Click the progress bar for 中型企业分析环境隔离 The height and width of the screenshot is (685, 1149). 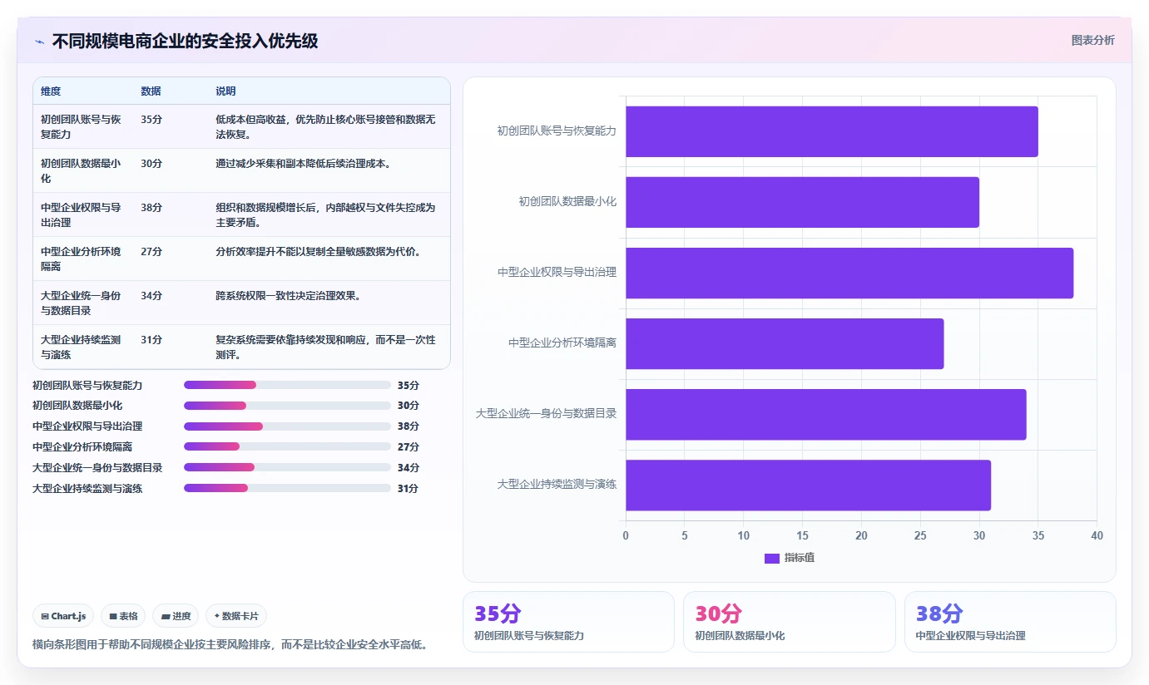coord(287,447)
